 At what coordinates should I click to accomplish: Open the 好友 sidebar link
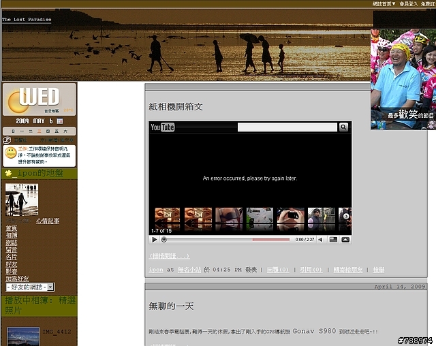pos(12,264)
